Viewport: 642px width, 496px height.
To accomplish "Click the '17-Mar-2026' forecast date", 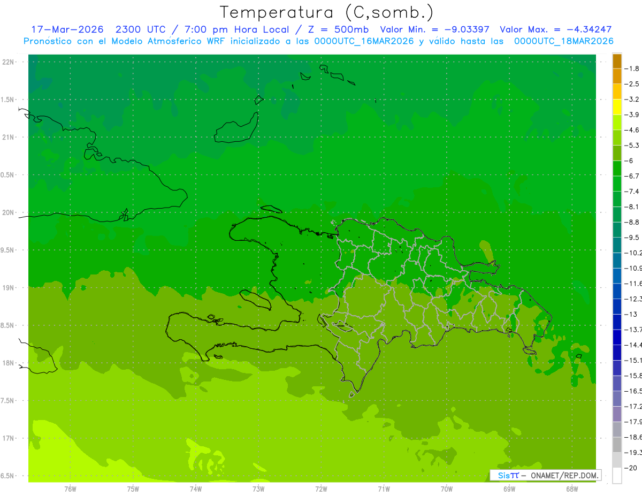I will point(67,29).
